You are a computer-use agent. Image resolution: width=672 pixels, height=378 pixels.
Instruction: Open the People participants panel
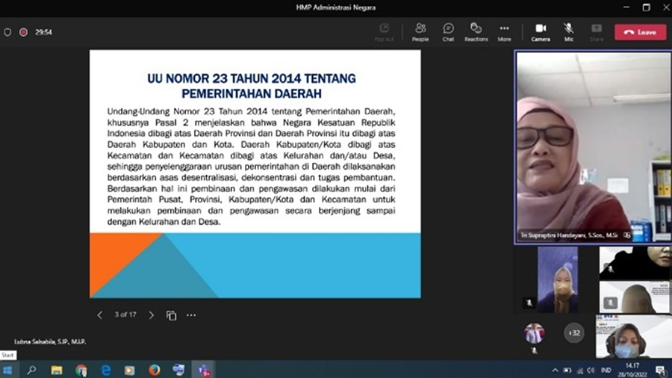tap(420, 31)
